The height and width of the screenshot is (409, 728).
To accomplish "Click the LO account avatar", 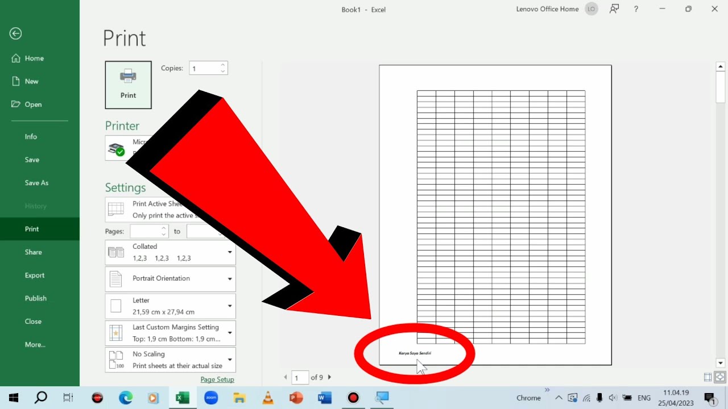I will click(x=591, y=9).
